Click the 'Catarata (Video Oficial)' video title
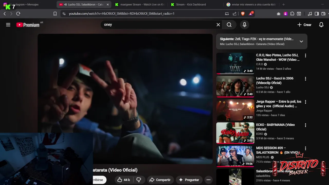 (x=115, y=170)
